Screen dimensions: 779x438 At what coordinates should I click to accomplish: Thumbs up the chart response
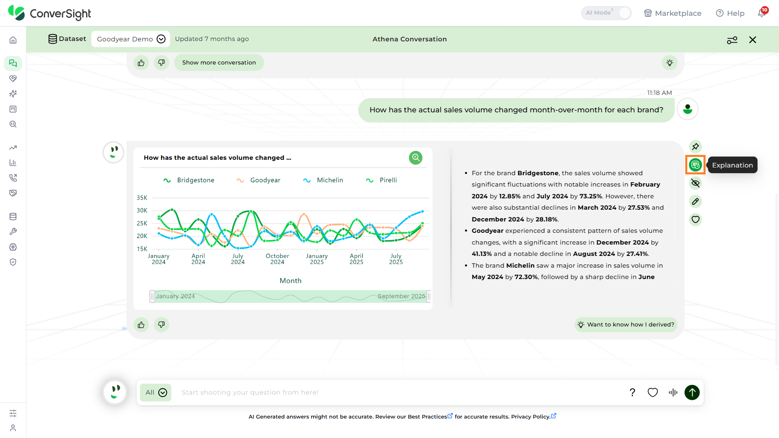click(x=141, y=324)
